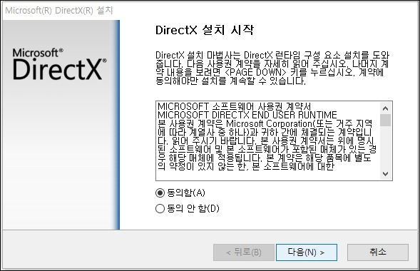Click the Microsoft DirectX logo
420x271 pixels.
(x=59, y=64)
